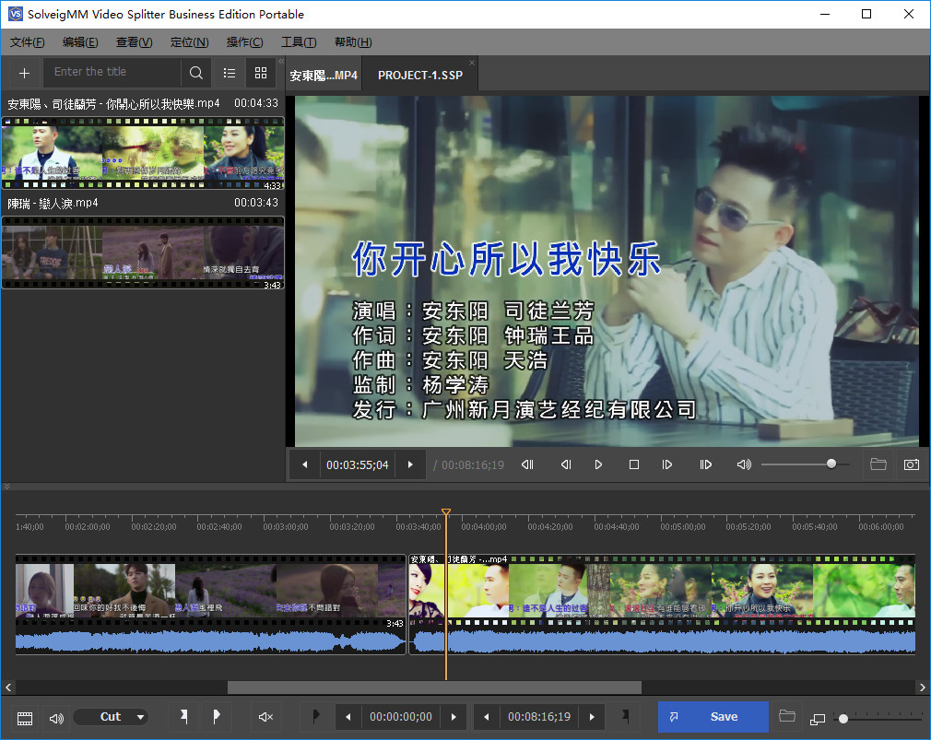Toggle the muted speaker icon in bottom toolbar
The image size is (931, 740).
(x=266, y=716)
